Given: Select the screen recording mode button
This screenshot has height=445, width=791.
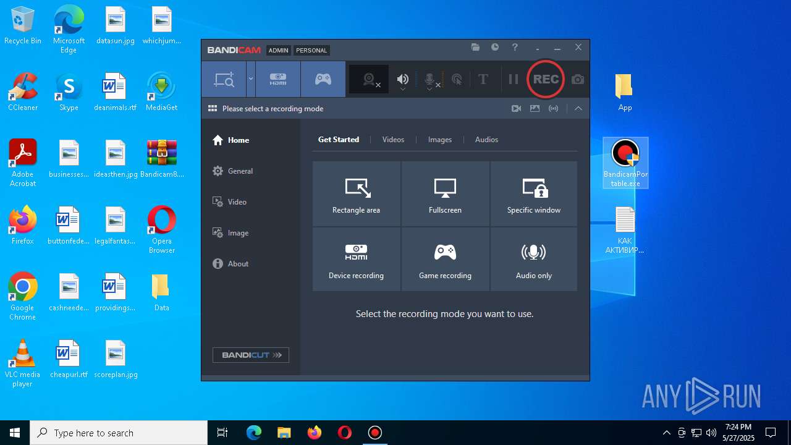Looking at the screenshot, I should [x=224, y=79].
